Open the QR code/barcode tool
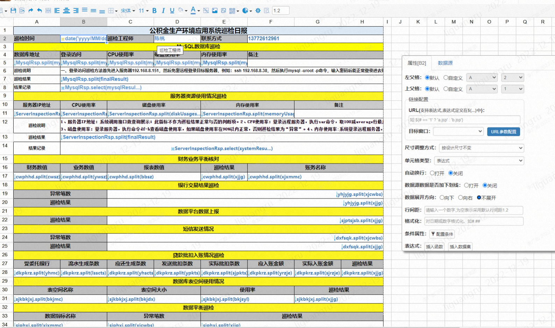This screenshot has width=555, height=328. tap(234, 11)
